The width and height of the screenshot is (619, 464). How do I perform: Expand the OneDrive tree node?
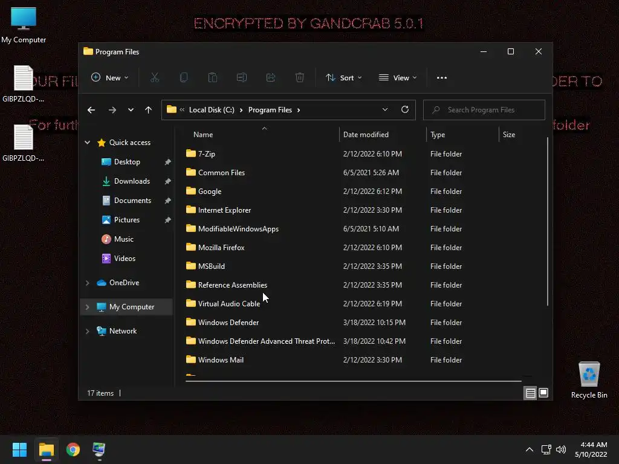click(87, 283)
